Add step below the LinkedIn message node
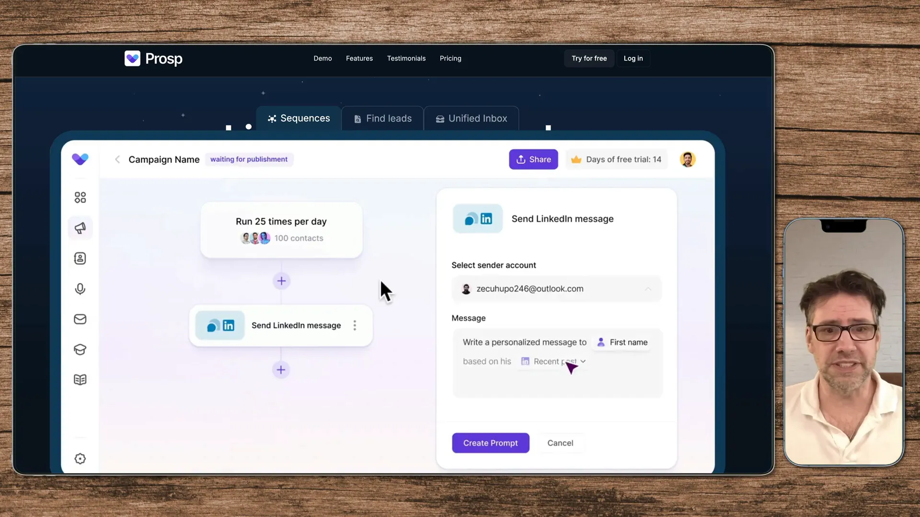This screenshot has width=920, height=517. (281, 370)
